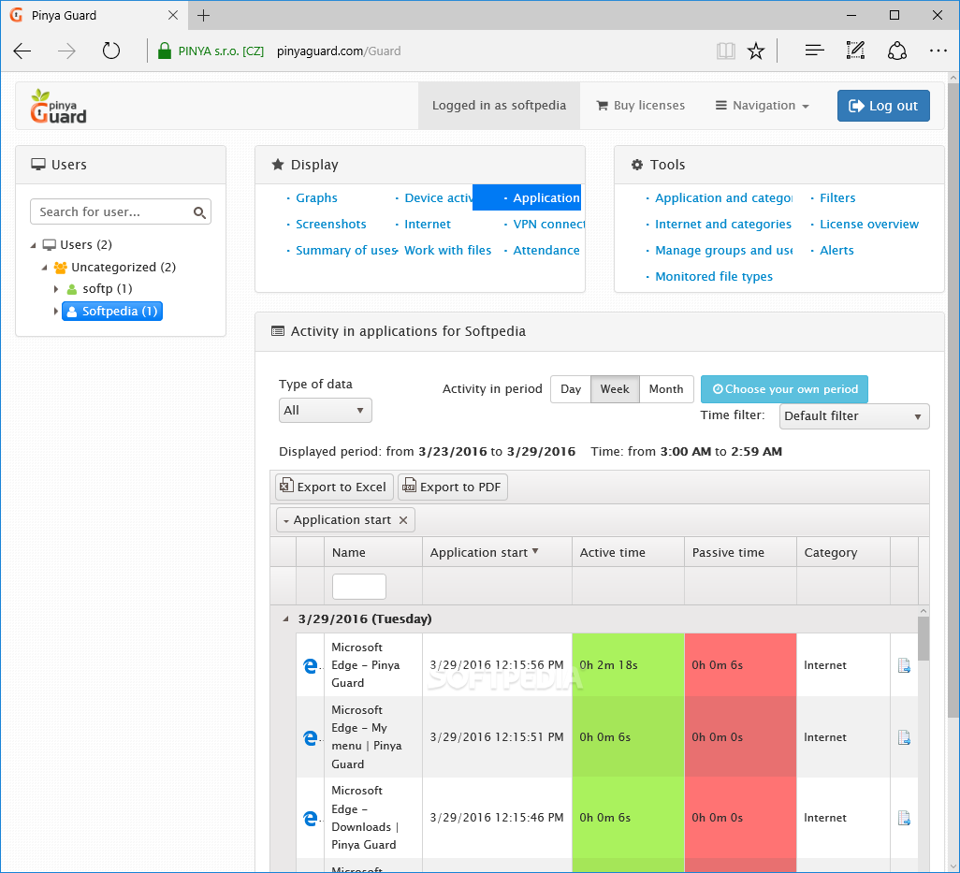Screen dimensions: 960x873
Task: Collapse the Uncategorized (2) group
Action: [x=44, y=268]
